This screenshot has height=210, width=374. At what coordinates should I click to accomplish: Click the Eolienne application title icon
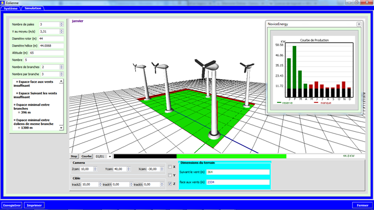tap(3, 3)
